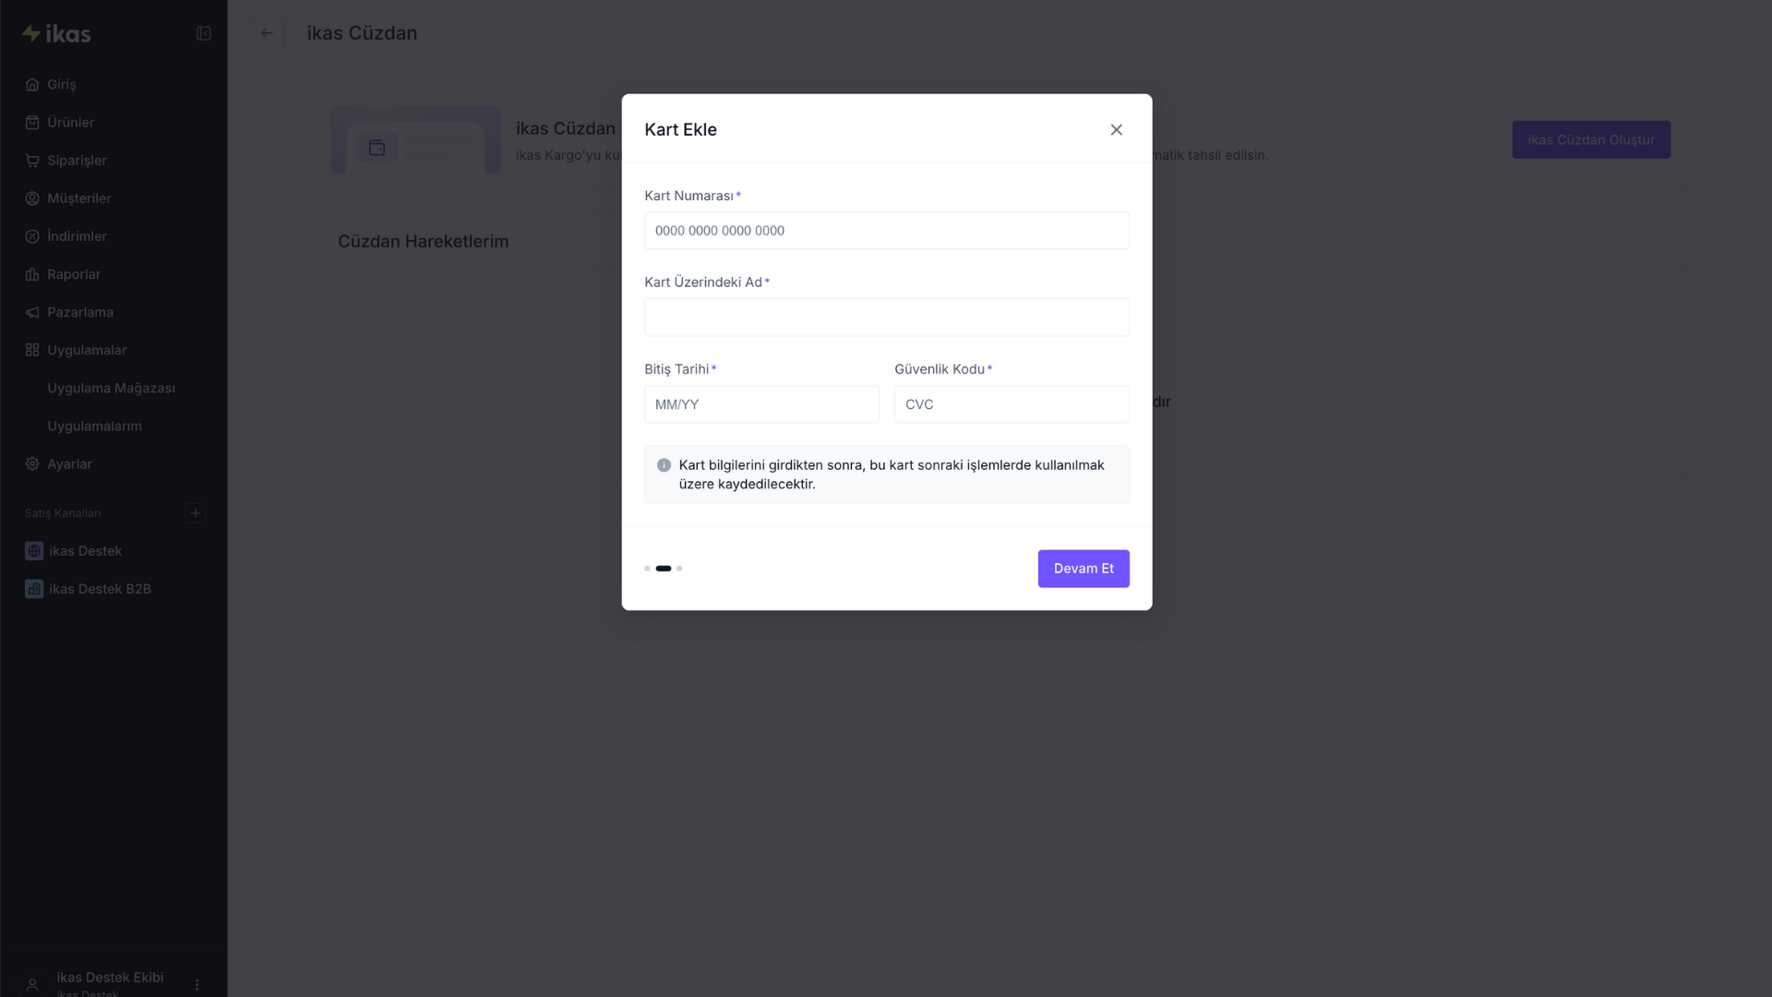This screenshot has height=997, width=1772.
Task: Click the wallet illustration thumbnail
Action: (x=415, y=140)
